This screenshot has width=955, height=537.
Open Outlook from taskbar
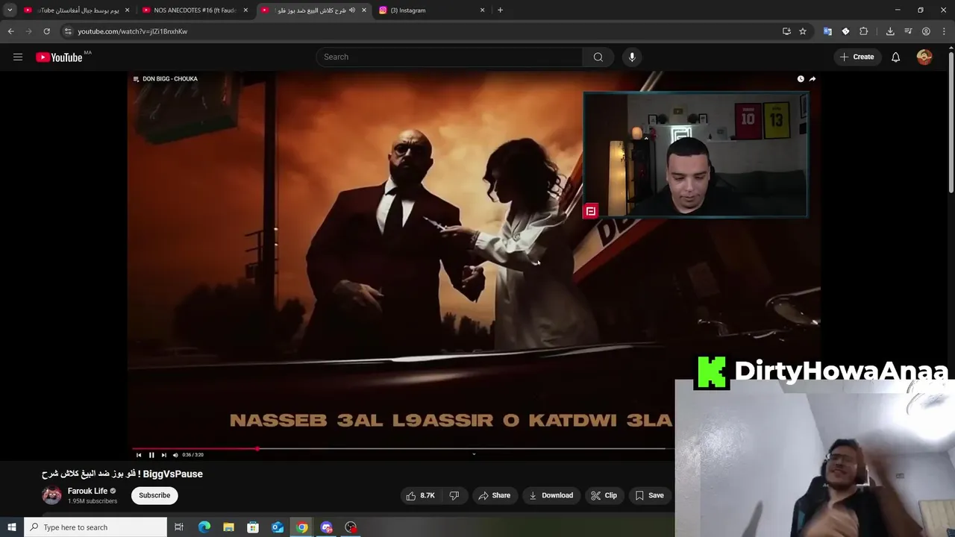278,527
